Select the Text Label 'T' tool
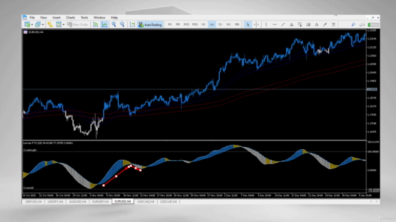396x222 pixels. [334, 25]
